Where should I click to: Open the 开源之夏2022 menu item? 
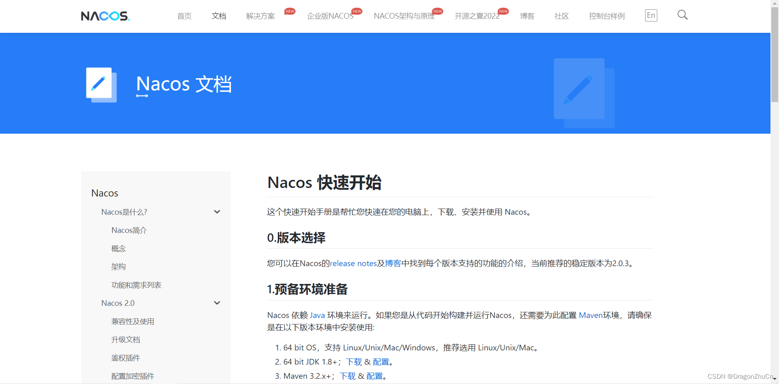coord(477,16)
